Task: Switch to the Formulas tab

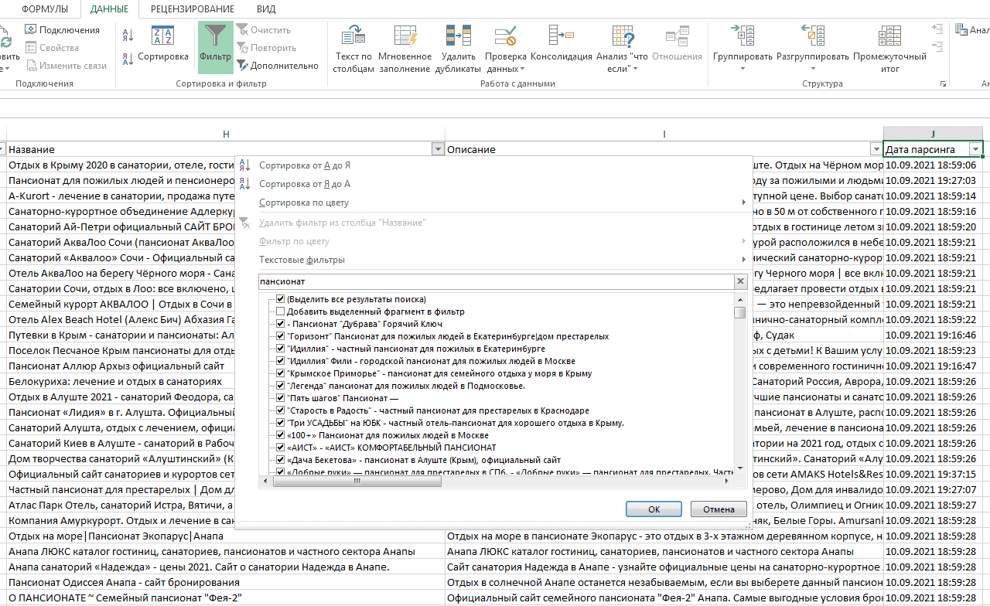Action: [x=45, y=9]
